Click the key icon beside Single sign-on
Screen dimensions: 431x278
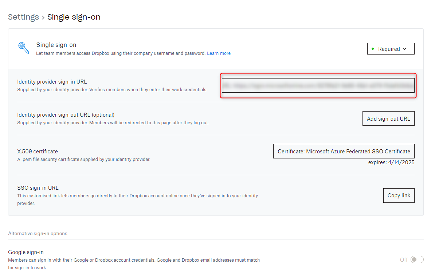(24, 48)
